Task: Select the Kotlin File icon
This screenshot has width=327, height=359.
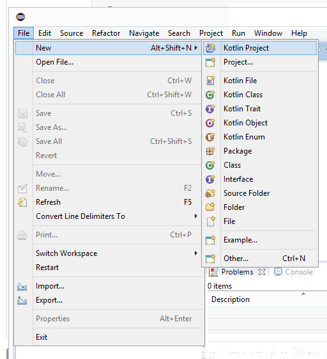Action: click(x=211, y=81)
